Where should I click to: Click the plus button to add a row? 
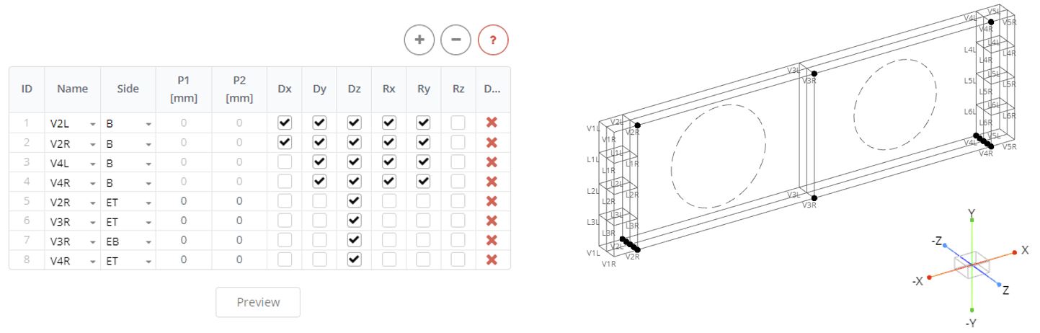[419, 40]
